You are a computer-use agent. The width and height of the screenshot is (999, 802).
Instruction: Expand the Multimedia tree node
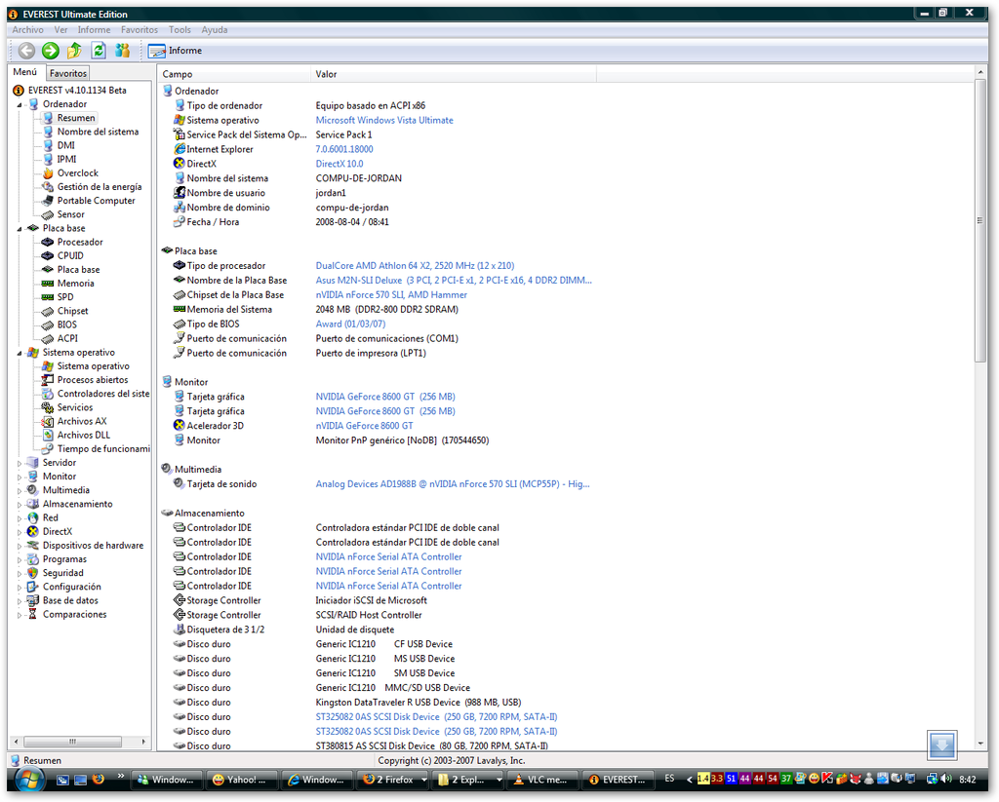20,491
